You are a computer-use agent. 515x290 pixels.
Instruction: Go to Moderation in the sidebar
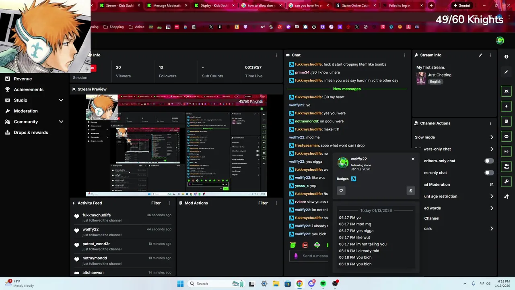25,111
